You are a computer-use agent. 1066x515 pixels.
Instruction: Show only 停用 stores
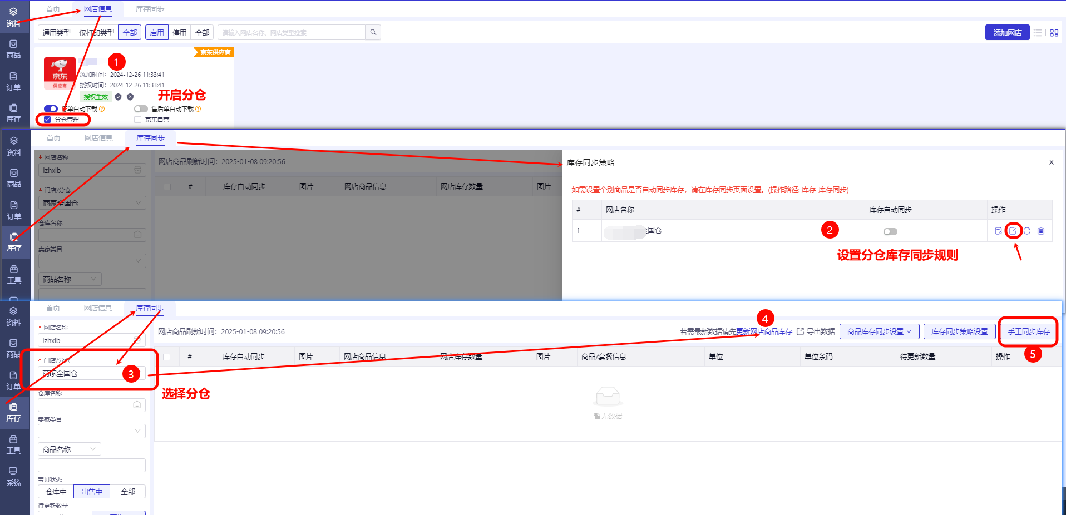[179, 33]
